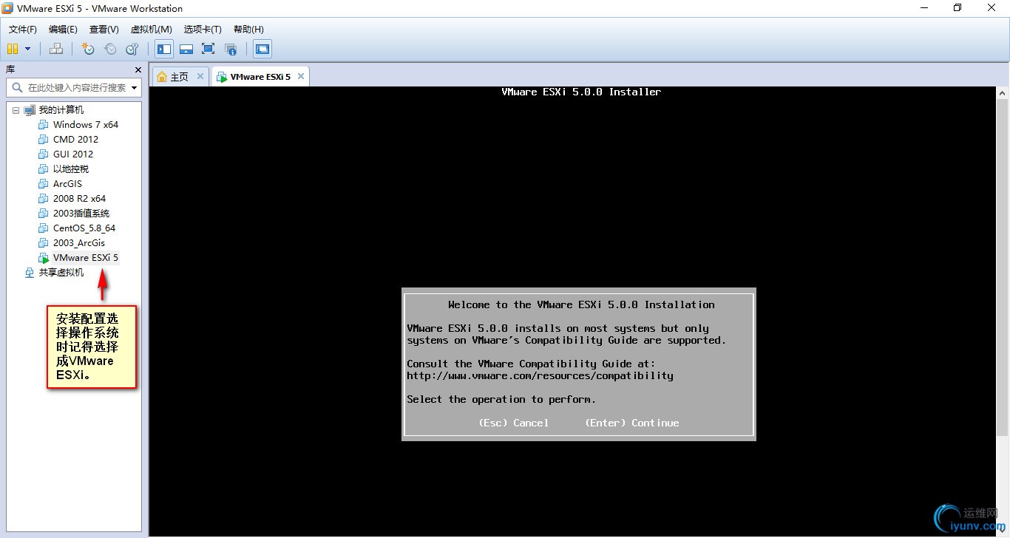
Task: Click the revert to snapshot icon
Action: 110,49
